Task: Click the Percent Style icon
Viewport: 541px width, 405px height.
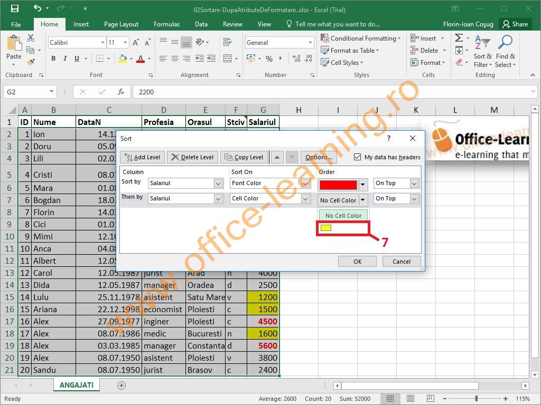Action: pyautogui.click(x=269, y=59)
